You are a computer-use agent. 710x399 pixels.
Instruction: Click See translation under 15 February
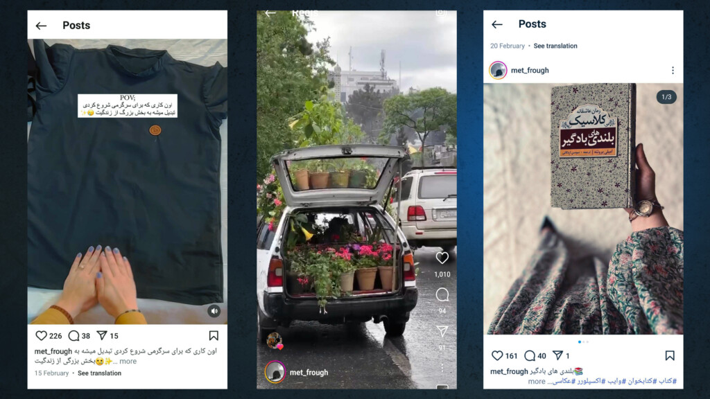pos(100,373)
